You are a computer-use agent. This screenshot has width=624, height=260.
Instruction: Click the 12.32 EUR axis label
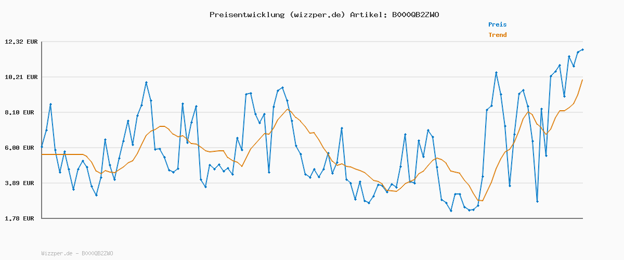click(21, 42)
